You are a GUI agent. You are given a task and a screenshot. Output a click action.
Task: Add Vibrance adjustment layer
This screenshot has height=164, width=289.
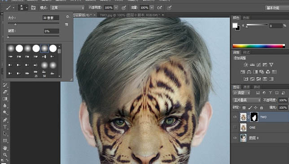[x=271, y=65]
